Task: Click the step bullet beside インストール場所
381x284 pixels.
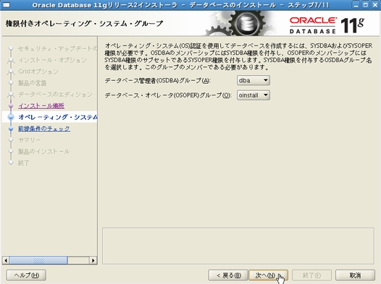Action: pyautogui.click(x=11, y=106)
